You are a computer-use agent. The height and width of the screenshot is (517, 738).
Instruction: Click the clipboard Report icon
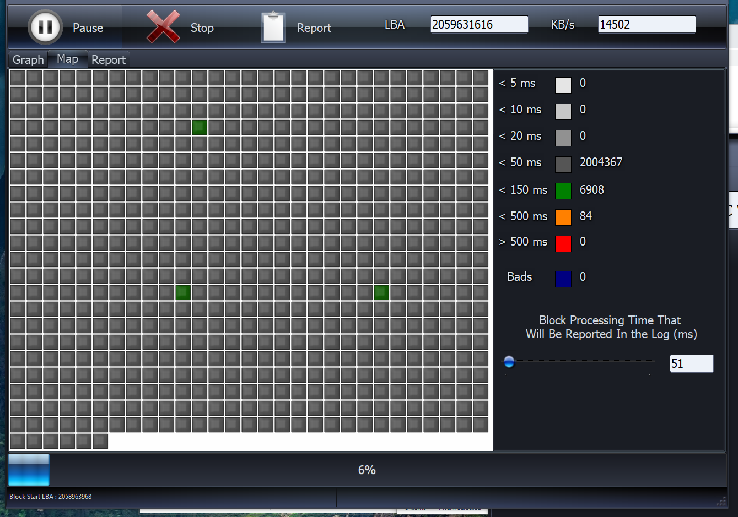coord(273,27)
